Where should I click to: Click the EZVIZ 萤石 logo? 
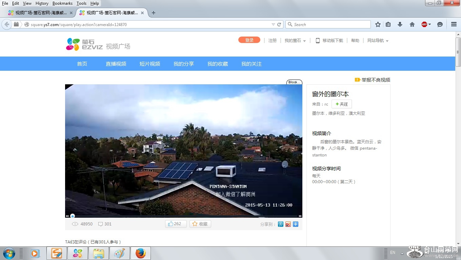84,44
